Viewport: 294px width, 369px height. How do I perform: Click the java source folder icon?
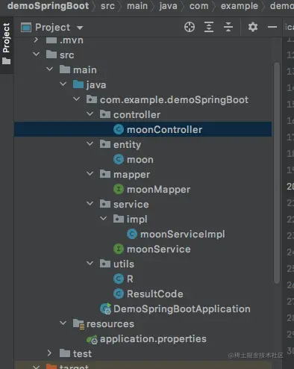pyautogui.click(x=78, y=84)
